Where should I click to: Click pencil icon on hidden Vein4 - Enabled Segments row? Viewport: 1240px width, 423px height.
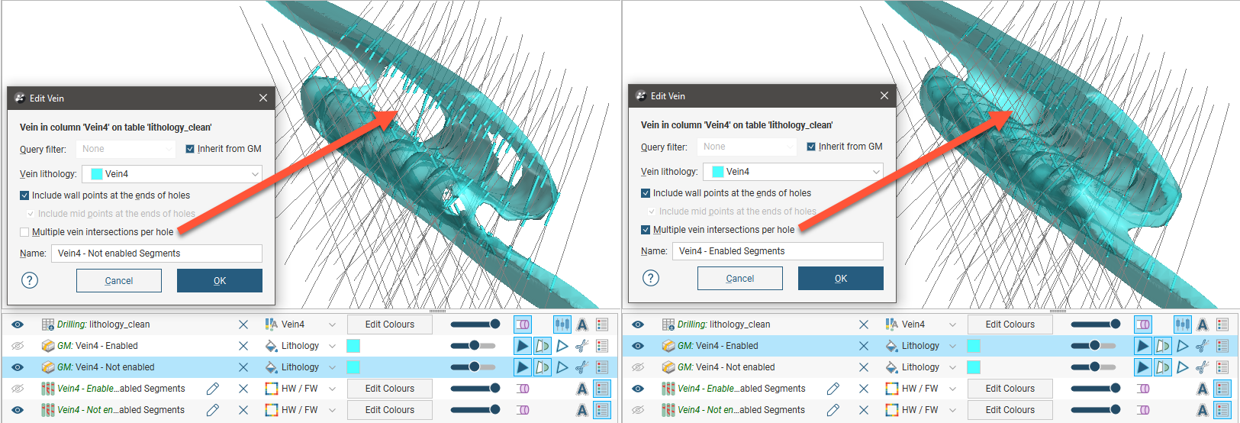(213, 389)
